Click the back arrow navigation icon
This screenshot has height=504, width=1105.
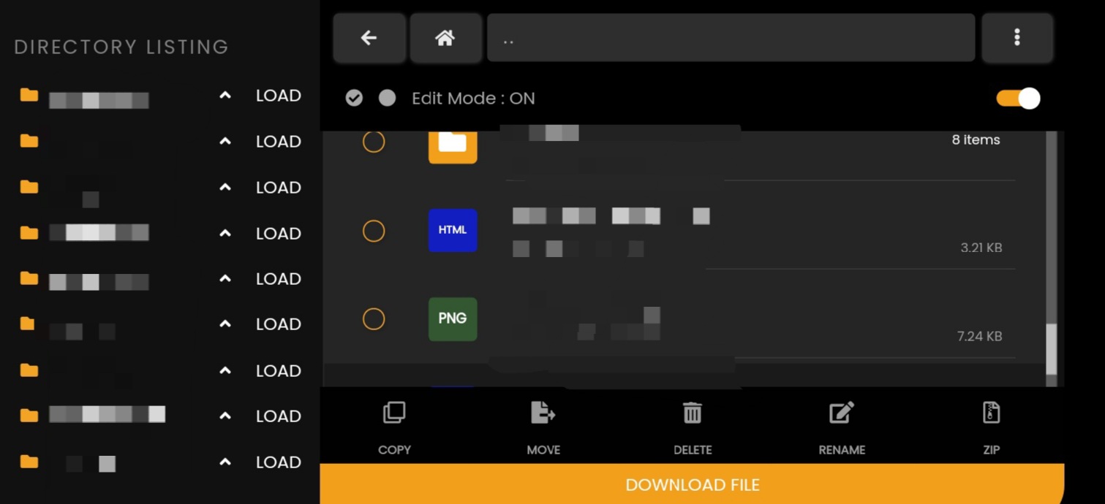pyautogui.click(x=369, y=37)
